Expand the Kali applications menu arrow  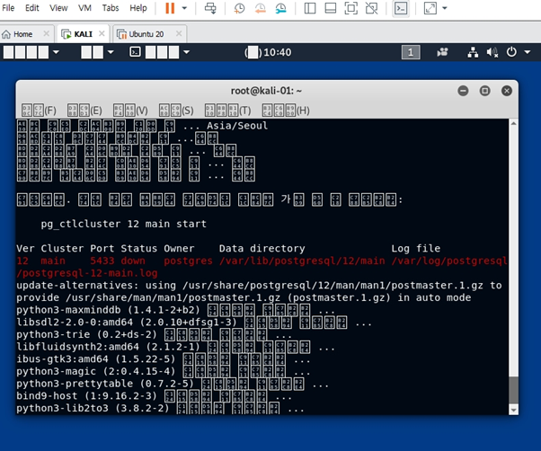[56, 52]
